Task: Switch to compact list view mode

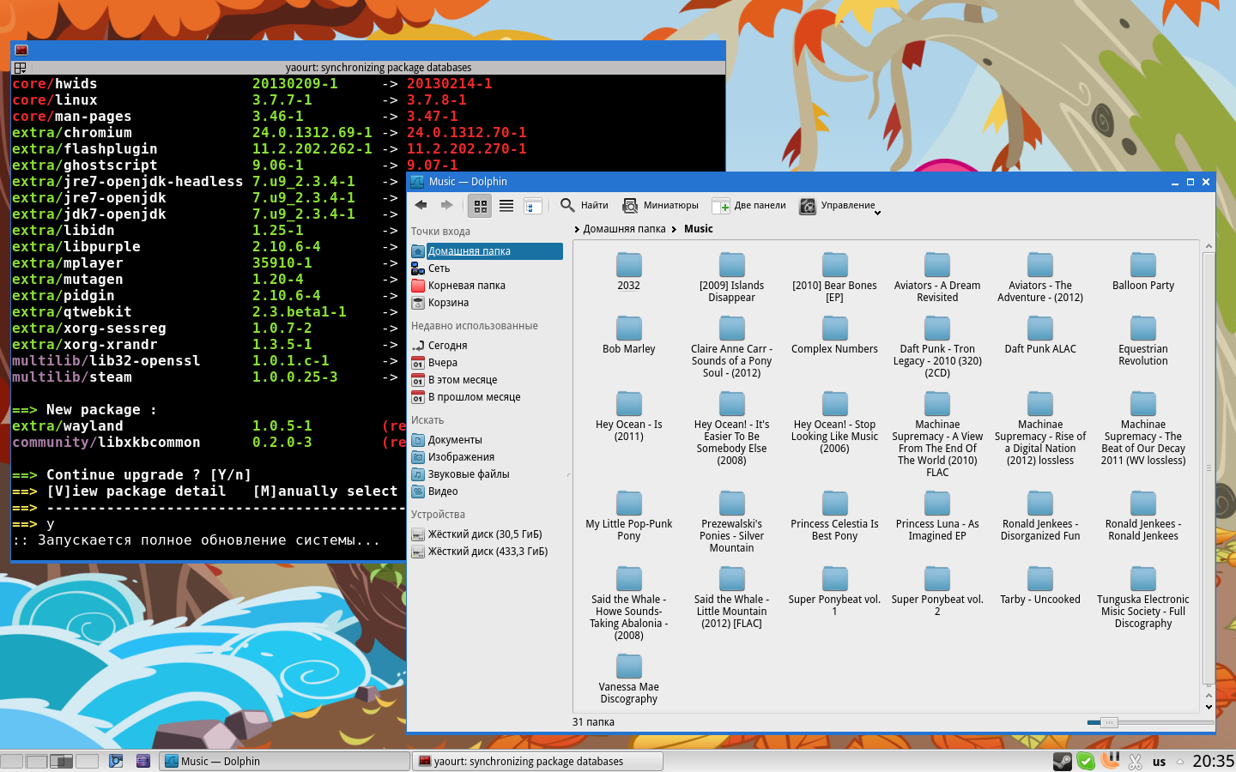Action: pos(506,206)
